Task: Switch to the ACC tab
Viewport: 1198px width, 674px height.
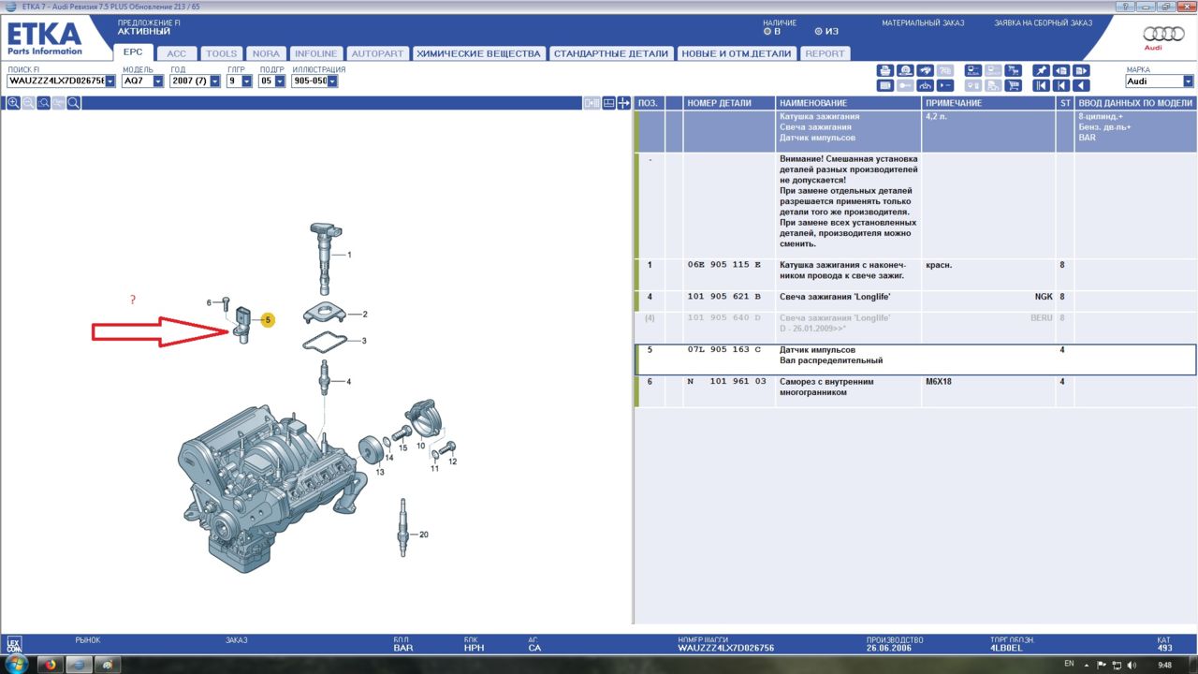Action: pyautogui.click(x=177, y=53)
